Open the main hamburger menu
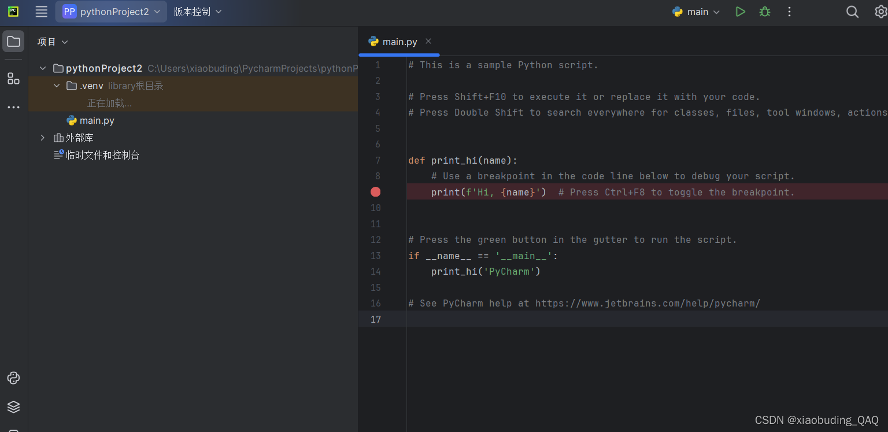Image resolution: width=888 pixels, height=432 pixels. (x=41, y=12)
